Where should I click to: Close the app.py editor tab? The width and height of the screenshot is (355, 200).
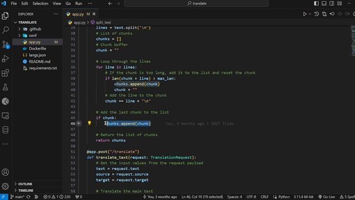pos(94,14)
